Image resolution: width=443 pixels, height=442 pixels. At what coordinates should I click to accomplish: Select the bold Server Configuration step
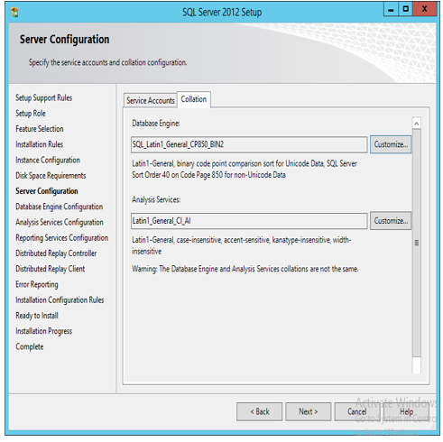pos(47,191)
